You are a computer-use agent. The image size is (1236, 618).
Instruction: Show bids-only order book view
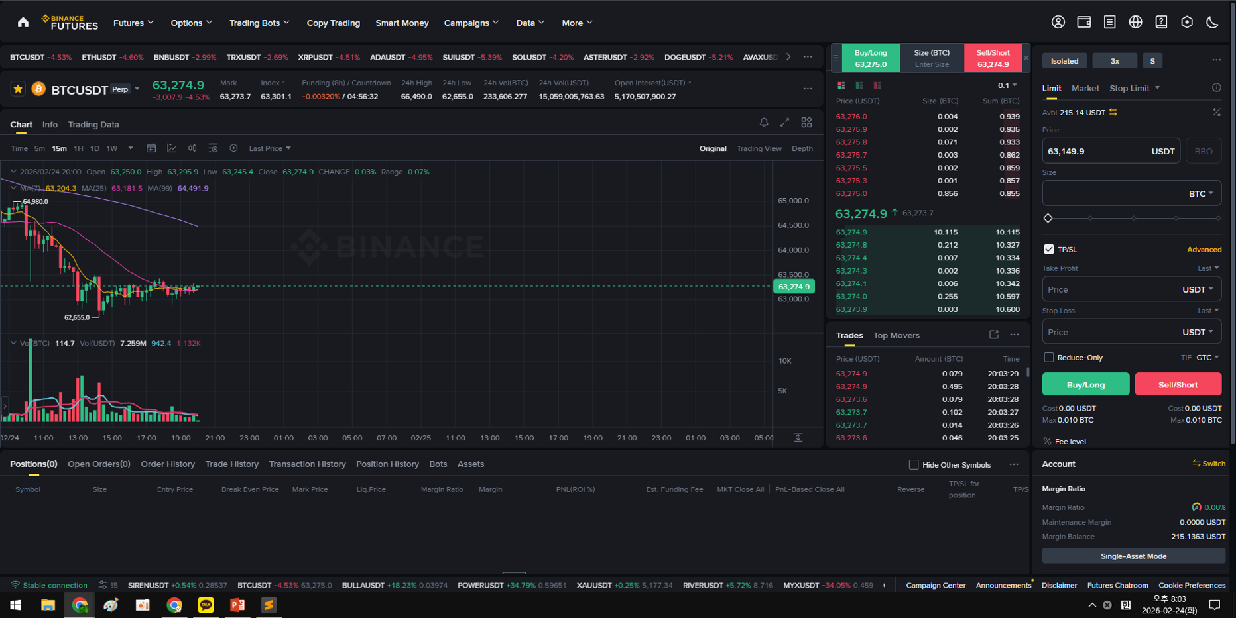[x=859, y=85]
